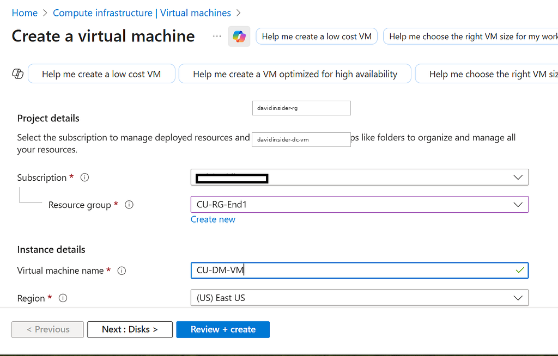The height and width of the screenshot is (356, 558).
Task: Open the ellipsis more options menu
Action: tap(217, 36)
